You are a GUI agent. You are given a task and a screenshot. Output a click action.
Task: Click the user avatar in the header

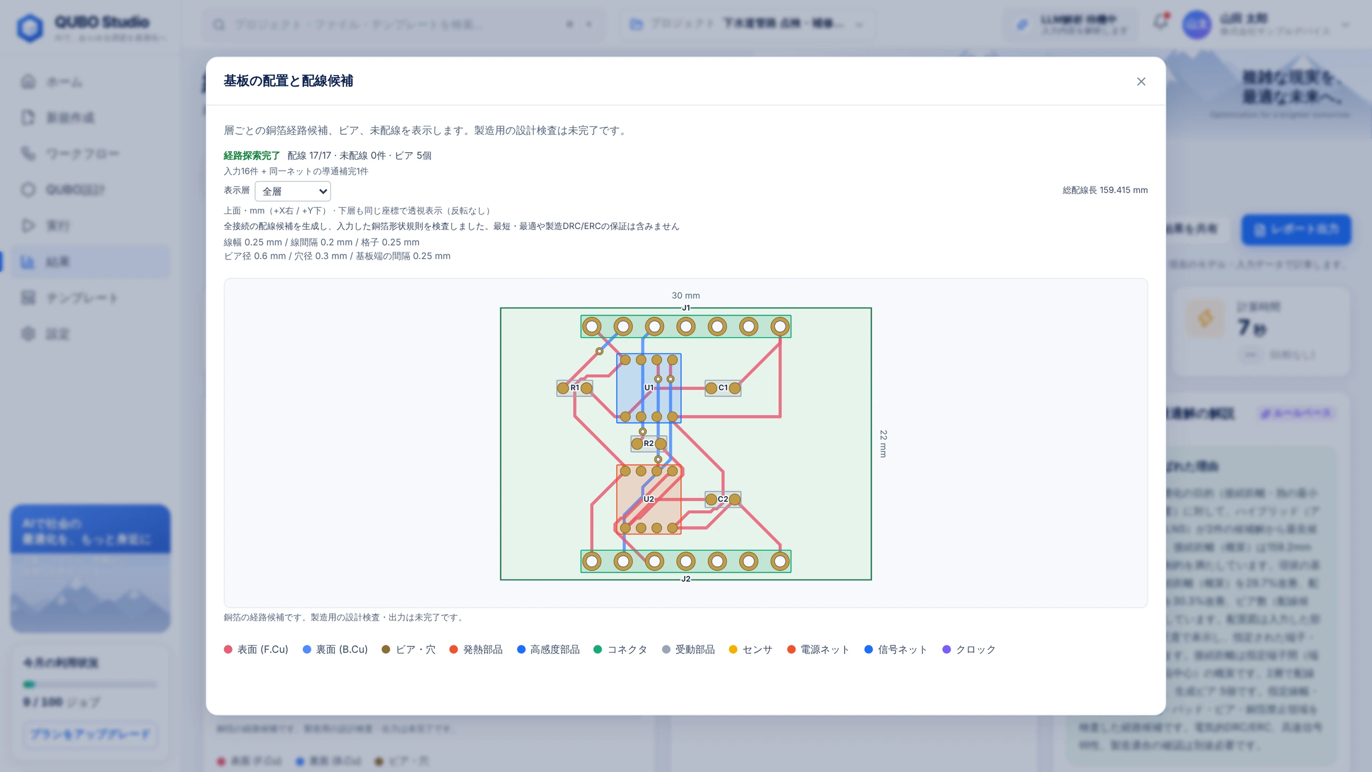1196,25
